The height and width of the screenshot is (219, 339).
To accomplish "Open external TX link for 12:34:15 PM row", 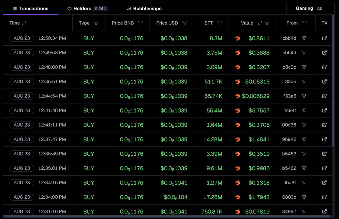I will 325,183.
